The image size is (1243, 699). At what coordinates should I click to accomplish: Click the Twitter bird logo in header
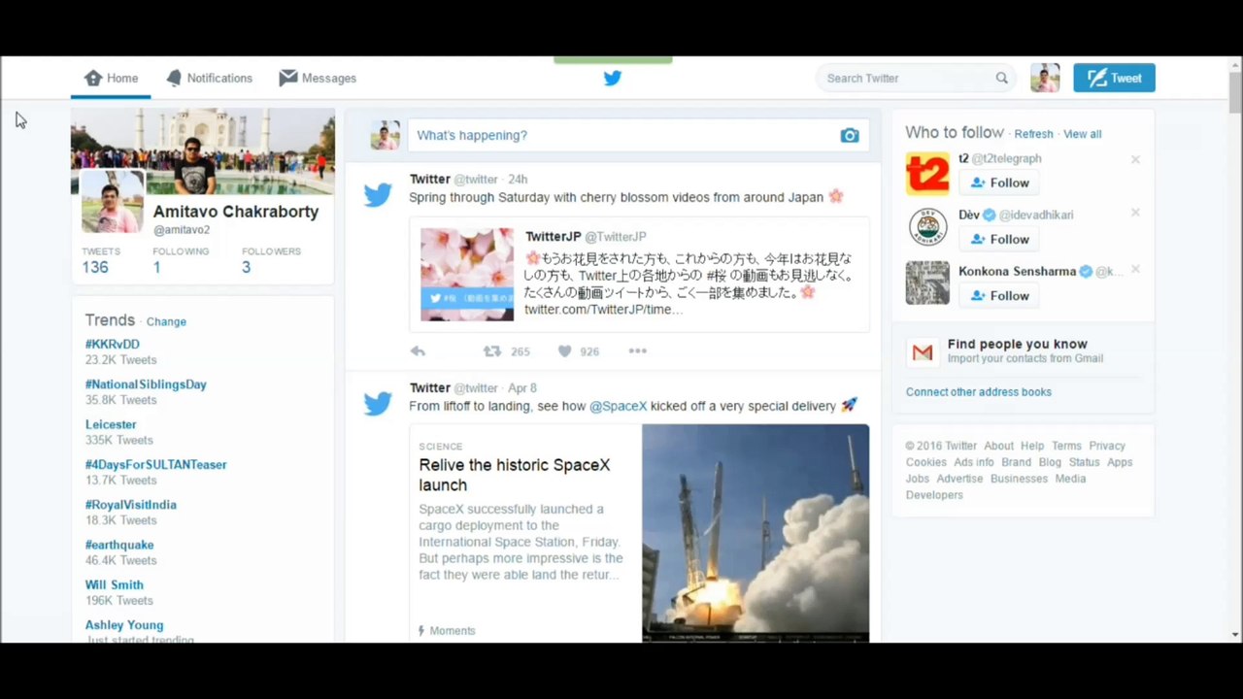pyautogui.click(x=613, y=78)
